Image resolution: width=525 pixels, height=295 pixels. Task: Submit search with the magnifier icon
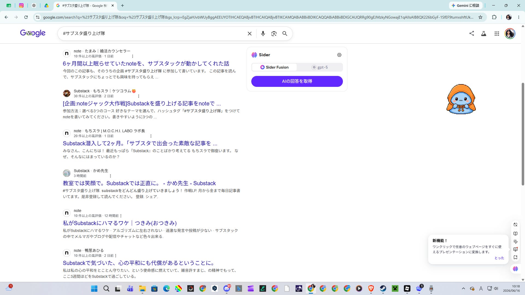pyautogui.click(x=285, y=34)
